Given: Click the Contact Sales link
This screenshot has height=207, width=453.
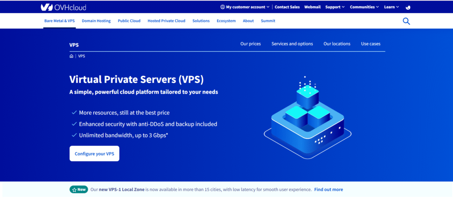Looking at the screenshot, I should [287, 7].
